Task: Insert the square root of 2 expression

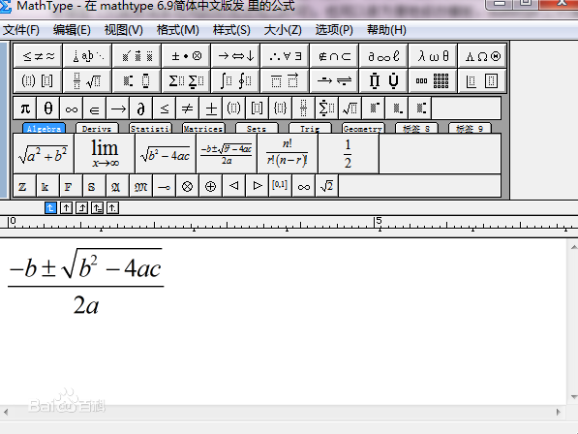Action: (326, 186)
